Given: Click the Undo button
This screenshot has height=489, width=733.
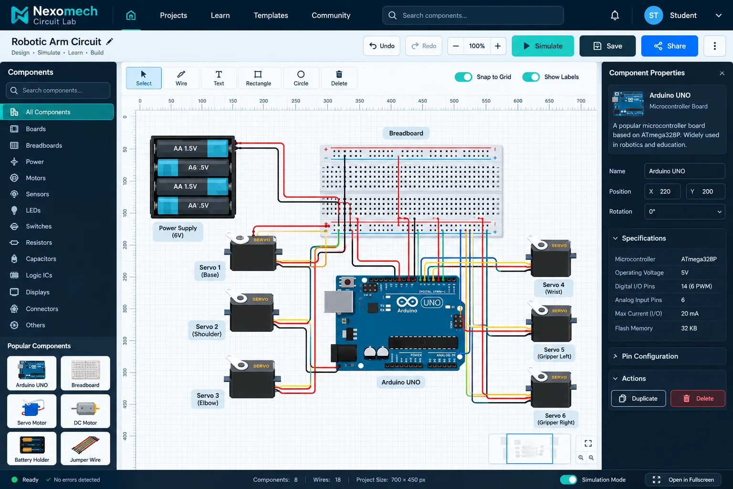Looking at the screenshot, I should [x=381, y=46].
